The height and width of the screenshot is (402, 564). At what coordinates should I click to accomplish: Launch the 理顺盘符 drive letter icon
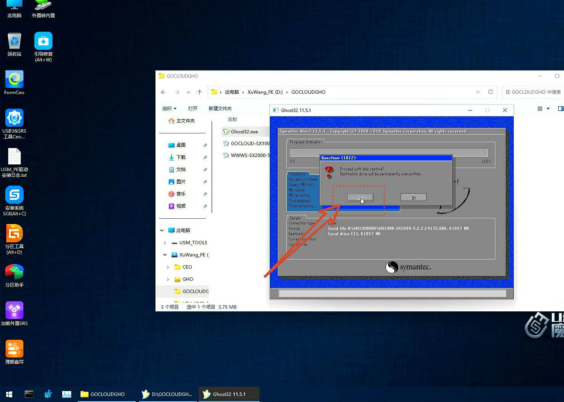[x=14, y=349]
